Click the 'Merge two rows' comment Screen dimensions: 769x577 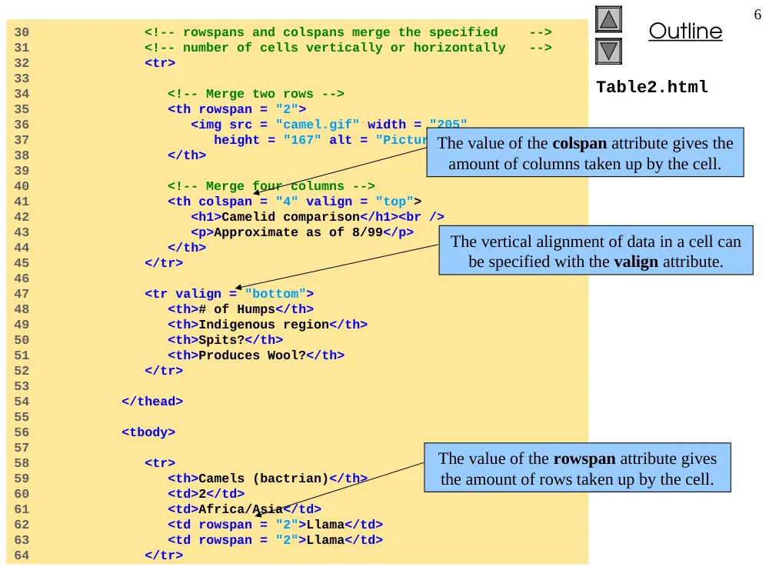pos(255,94)
